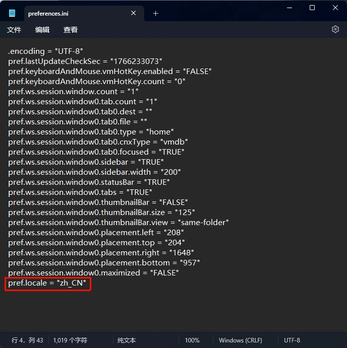The height and width of the screenshot is (348, 347).
Task: Close the preferences.ini tab
Action: 134,13
